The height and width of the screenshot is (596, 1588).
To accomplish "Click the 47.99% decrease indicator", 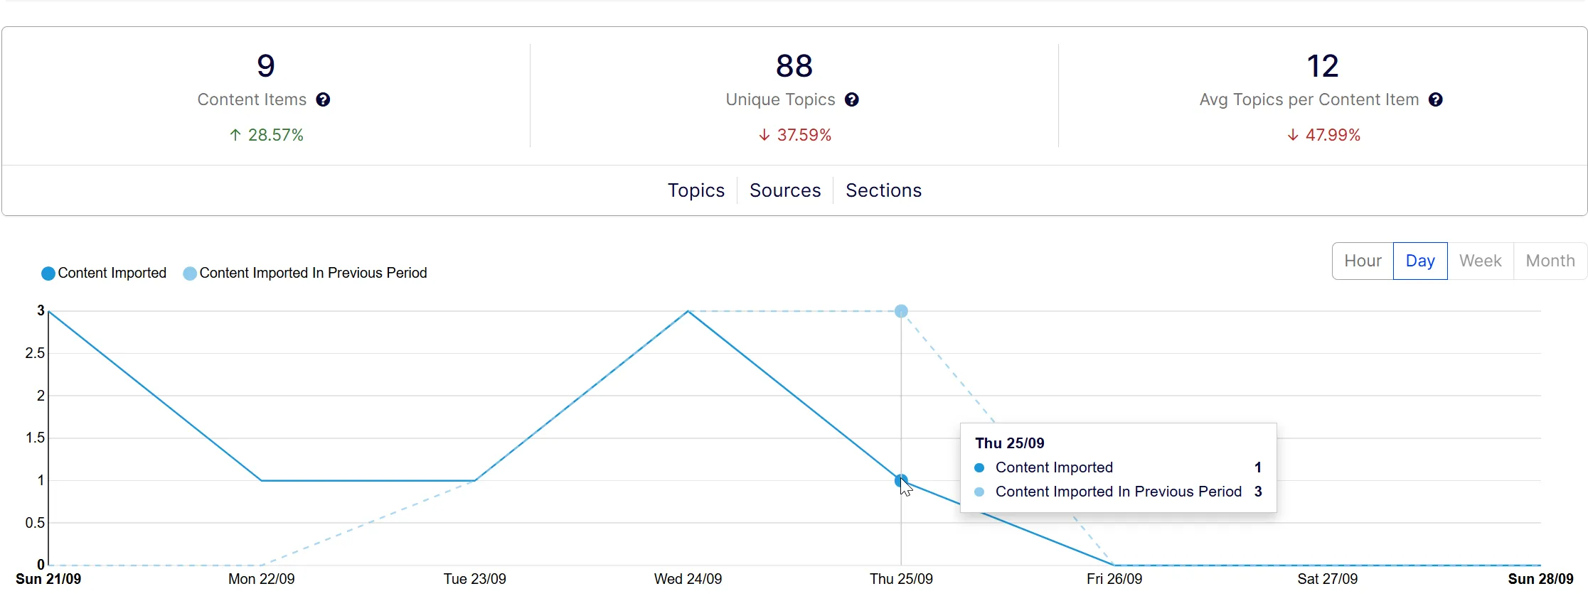I will [x=1323, y=135].
